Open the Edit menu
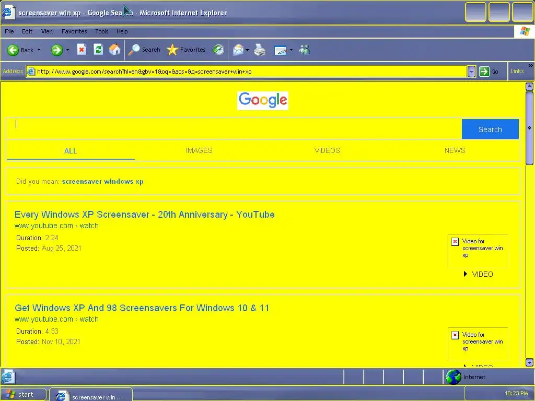The image size is (535, 401). [27, 31]
